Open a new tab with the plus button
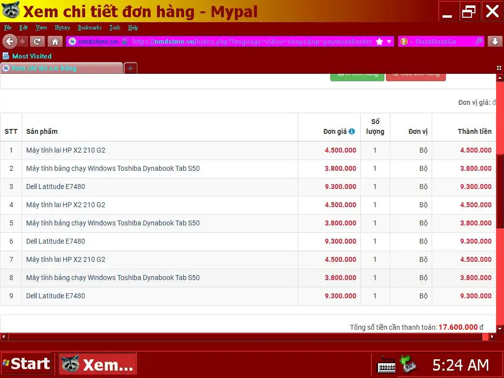 pos(130,68)
